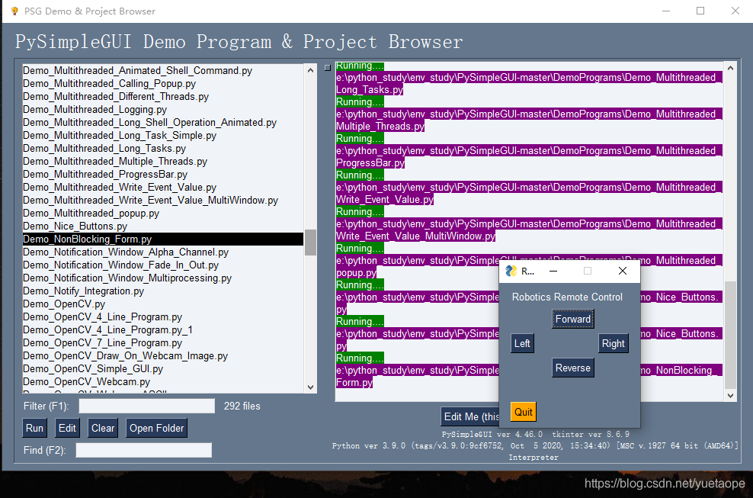This screenshot has height=498, width=753.
Task: Minimize the Robotics Remote Control window
Action: coord(553,271)
